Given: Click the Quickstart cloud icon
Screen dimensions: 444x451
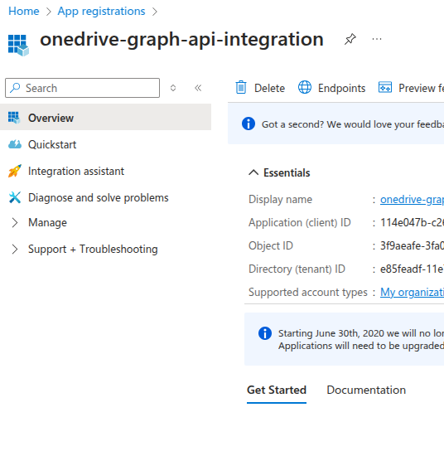Looking at the screenshot, I should coord(15,144).
